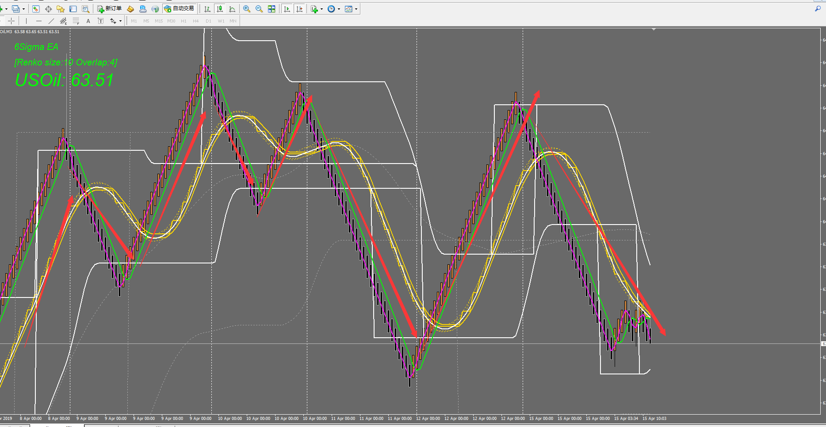
Task: Expand the Arrows tool dropdown arrow
Action: [x=120, y=21]
